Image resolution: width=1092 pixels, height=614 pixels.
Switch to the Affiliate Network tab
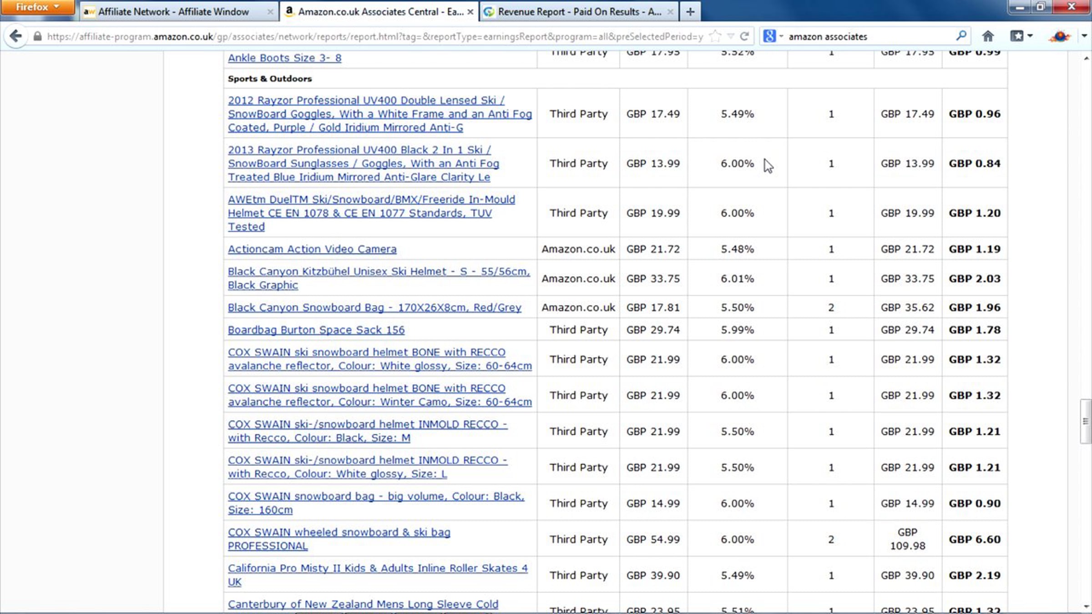click(x=173, y=12)
